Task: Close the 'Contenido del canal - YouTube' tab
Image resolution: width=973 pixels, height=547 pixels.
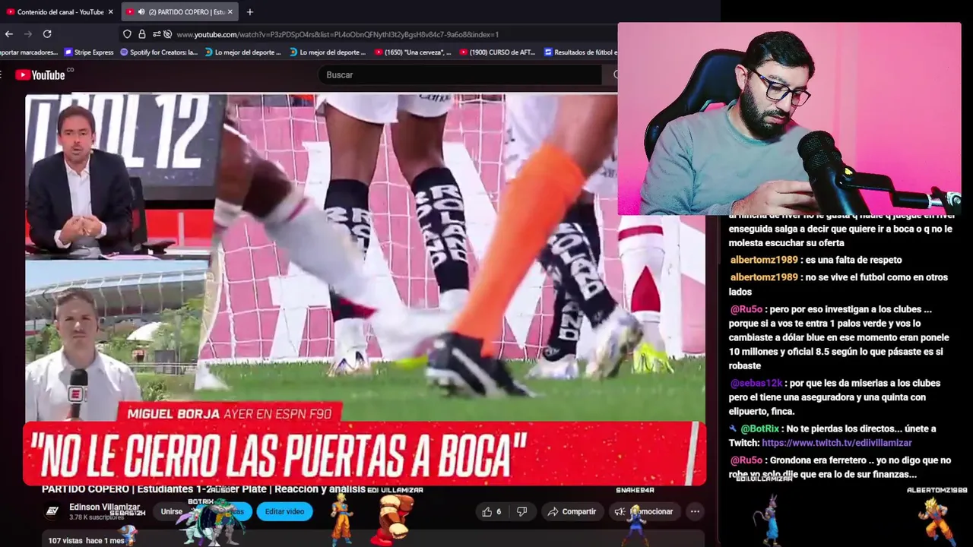Action: tap(110, 12)
